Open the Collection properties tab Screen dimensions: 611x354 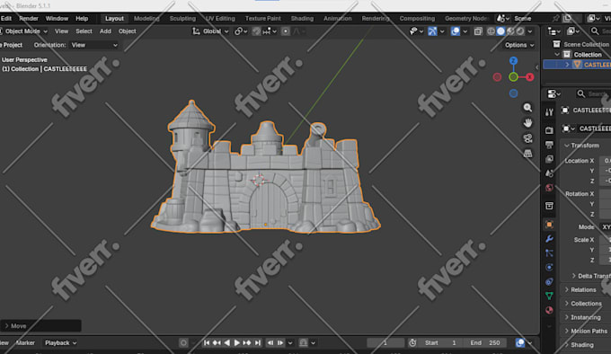pyautogui.click(x=549, y=206)
